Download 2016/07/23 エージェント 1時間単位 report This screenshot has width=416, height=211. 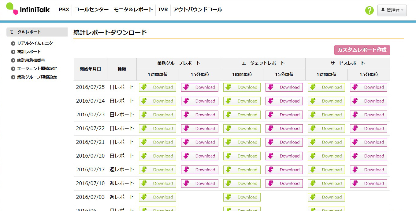click(x=242, y=115)
